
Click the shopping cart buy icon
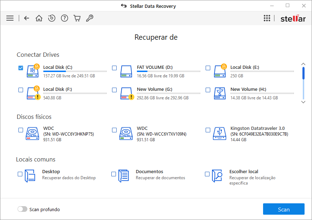pos(77,18)
